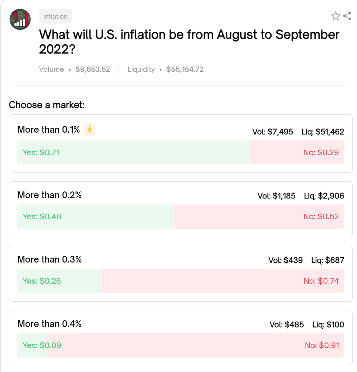Open the Inflation category tag
This screenshot has width=357, height=372.
coord(55,17)
